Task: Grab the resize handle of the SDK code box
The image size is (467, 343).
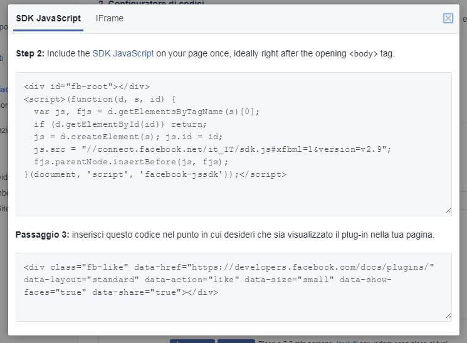Action: [x=449, y=211]
